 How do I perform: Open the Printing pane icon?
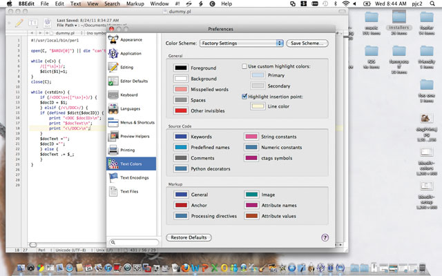coord(113,150)
